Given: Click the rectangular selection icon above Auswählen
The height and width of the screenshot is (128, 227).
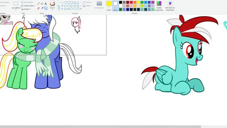Looking at the screenshot, I should pos(16,4).
